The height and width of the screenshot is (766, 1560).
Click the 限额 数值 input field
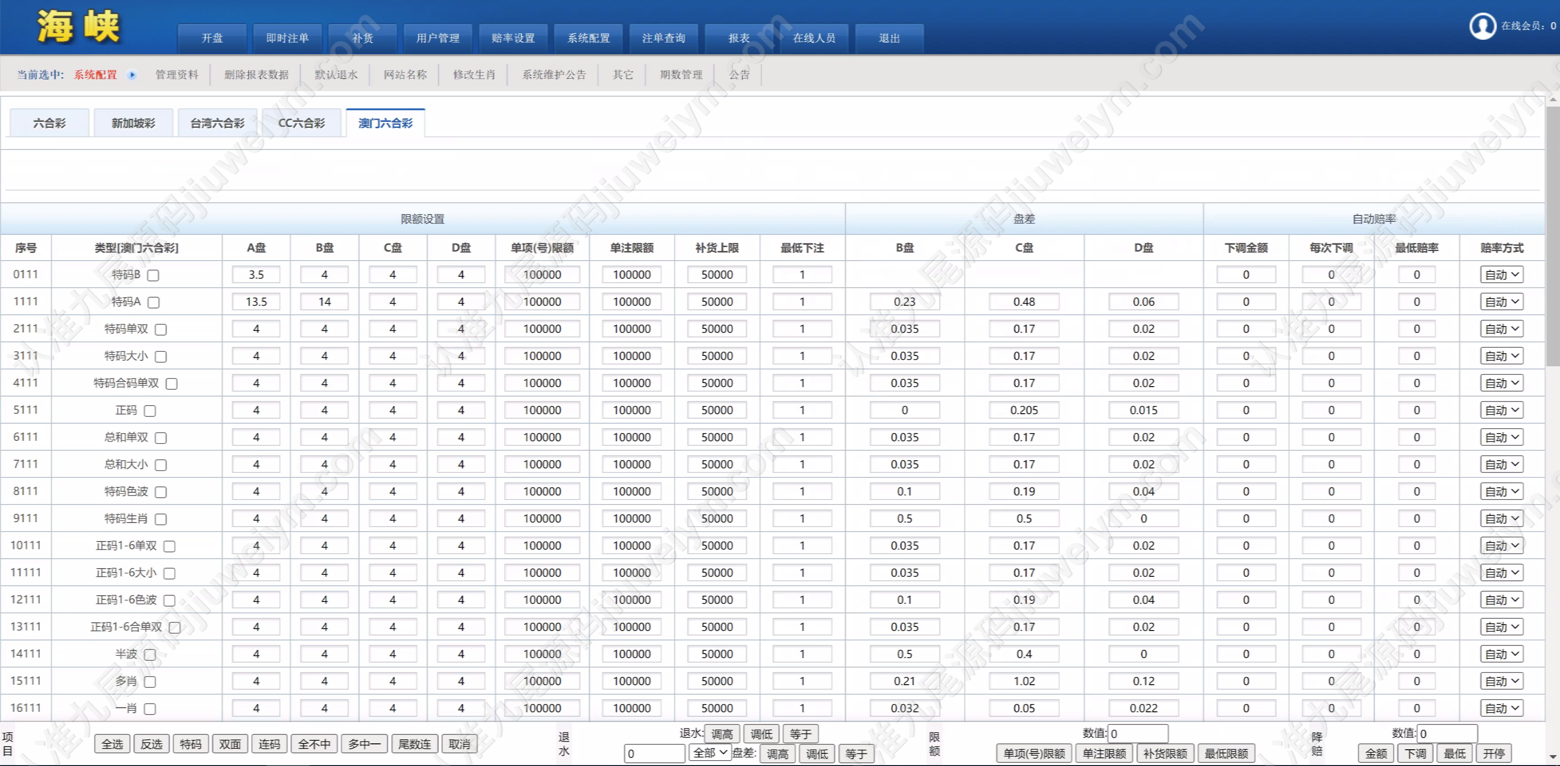point(1138,734)
